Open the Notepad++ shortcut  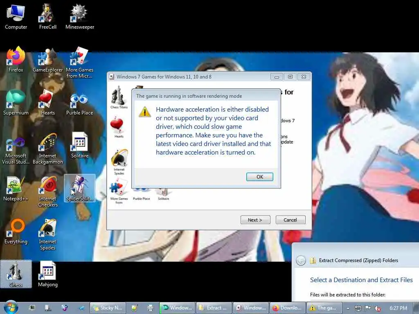pyautogui.click(x=16, y=188)
